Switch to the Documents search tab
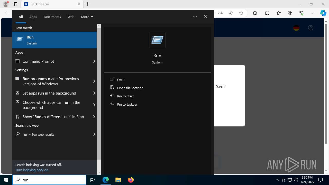 click(52, 17)
